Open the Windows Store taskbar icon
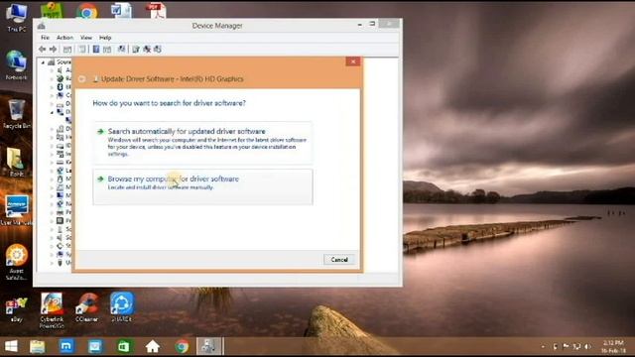 coord(123,346)
